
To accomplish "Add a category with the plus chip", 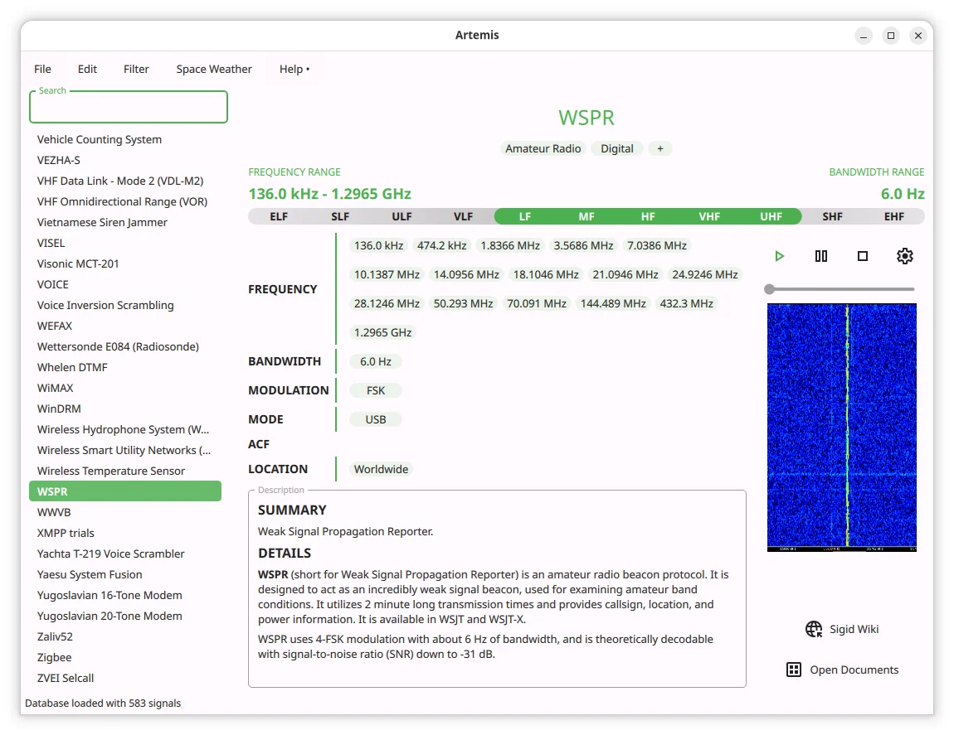I will pyautogui.click(x=660, y=148).
